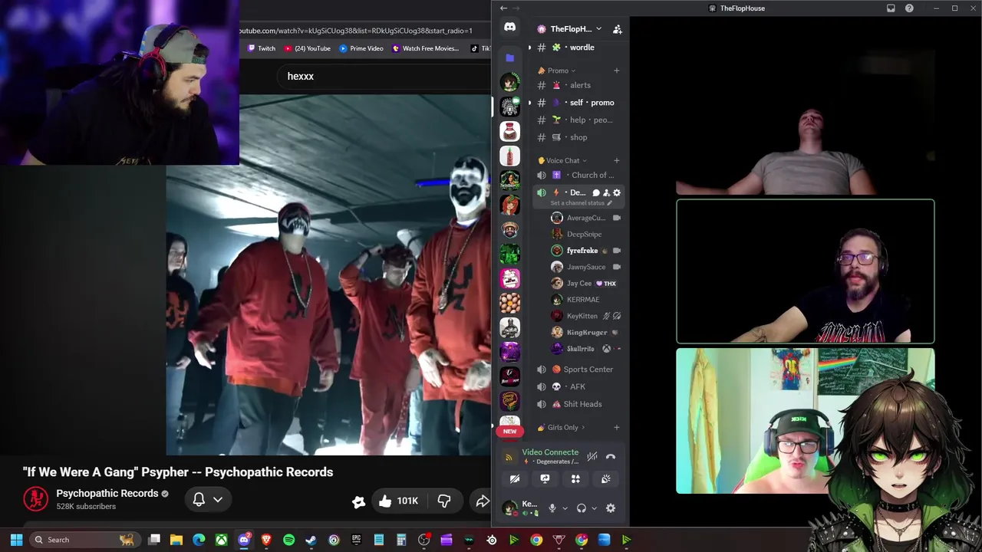
Task: Open headphone output options arrow
Action: (x=594, y=508)
